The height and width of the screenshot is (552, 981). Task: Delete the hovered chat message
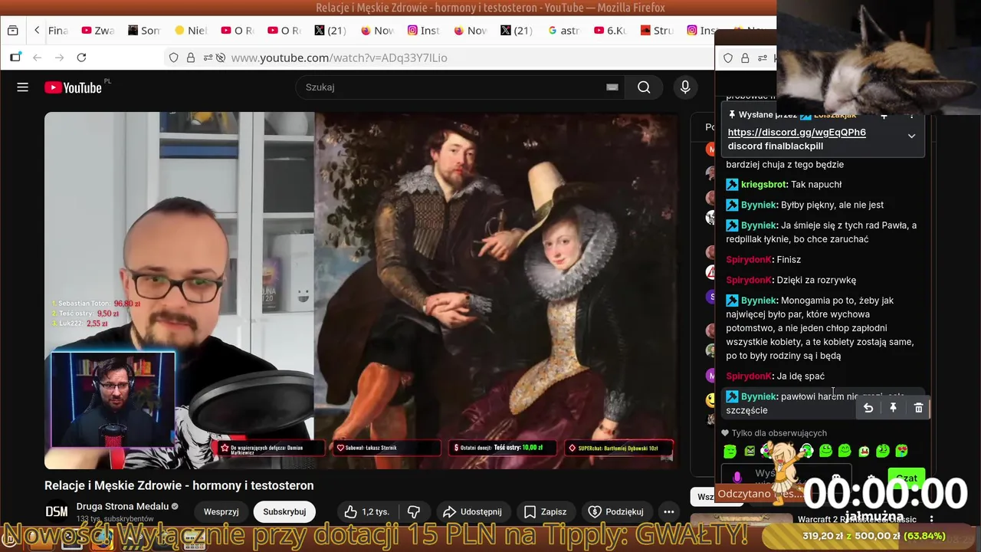point(918,409)
